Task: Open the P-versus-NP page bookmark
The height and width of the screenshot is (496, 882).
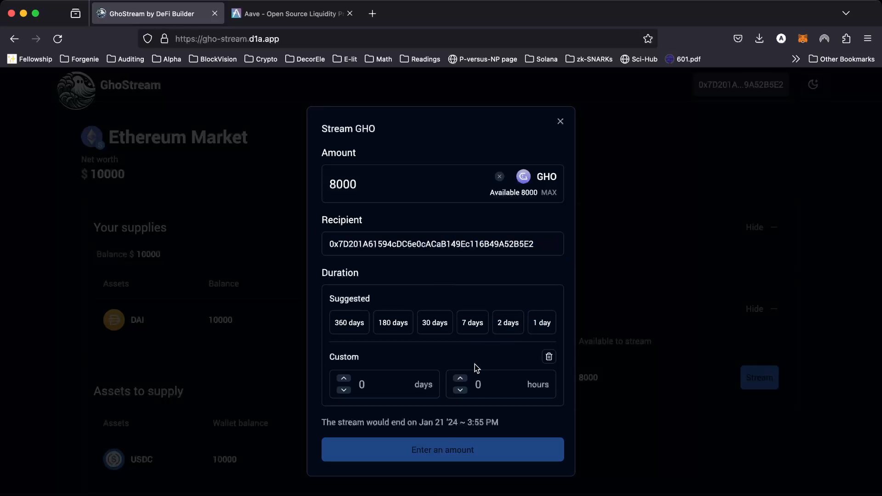Action: (482, 59)
